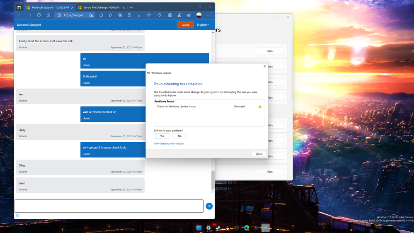Viewport: 414px width, 233px height.
Task: Run the first troubleshooter in Settings
Action: click(270, 51)
